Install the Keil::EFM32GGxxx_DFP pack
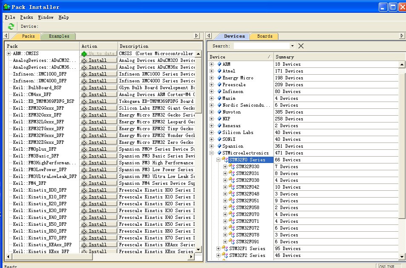This screenshot has height=268, width=406. tap(99, 108)
